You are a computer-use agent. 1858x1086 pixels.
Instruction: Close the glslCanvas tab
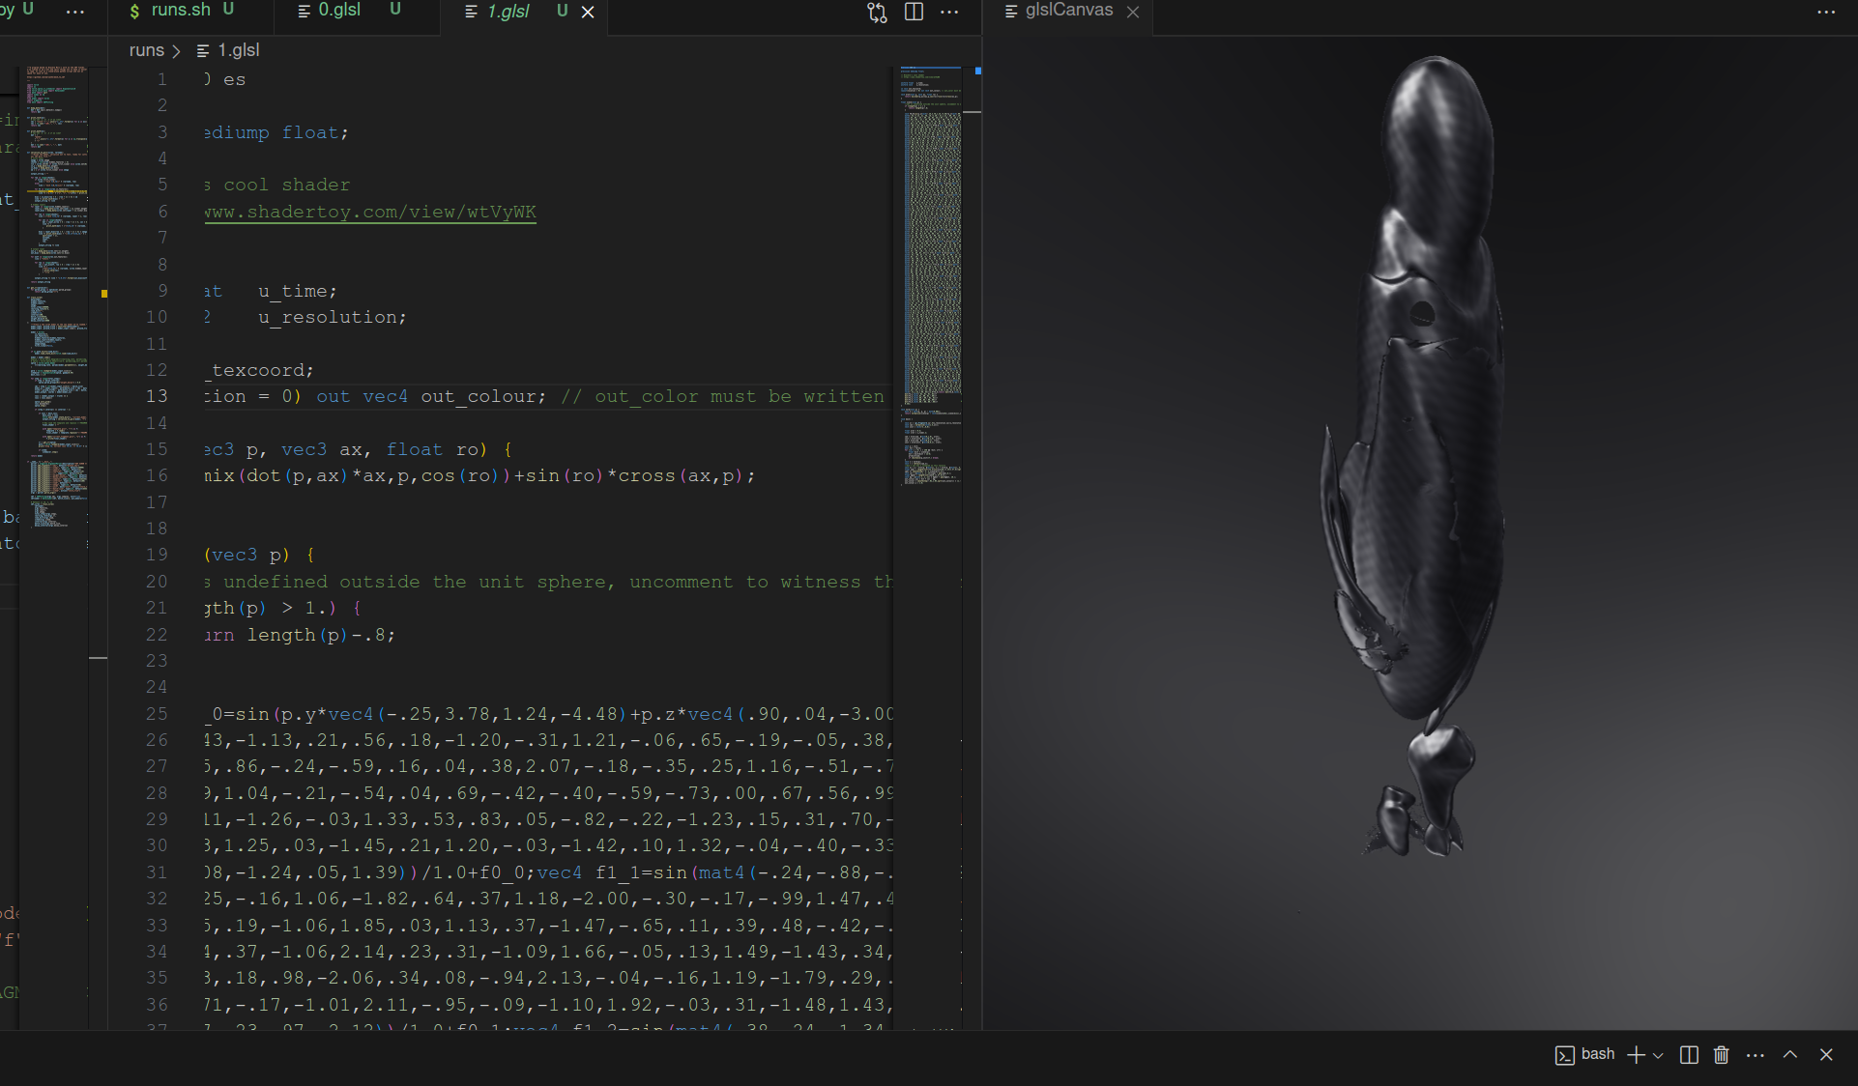tap(1133, 12)
